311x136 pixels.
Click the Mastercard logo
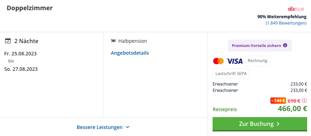click(x=219, y=61)
